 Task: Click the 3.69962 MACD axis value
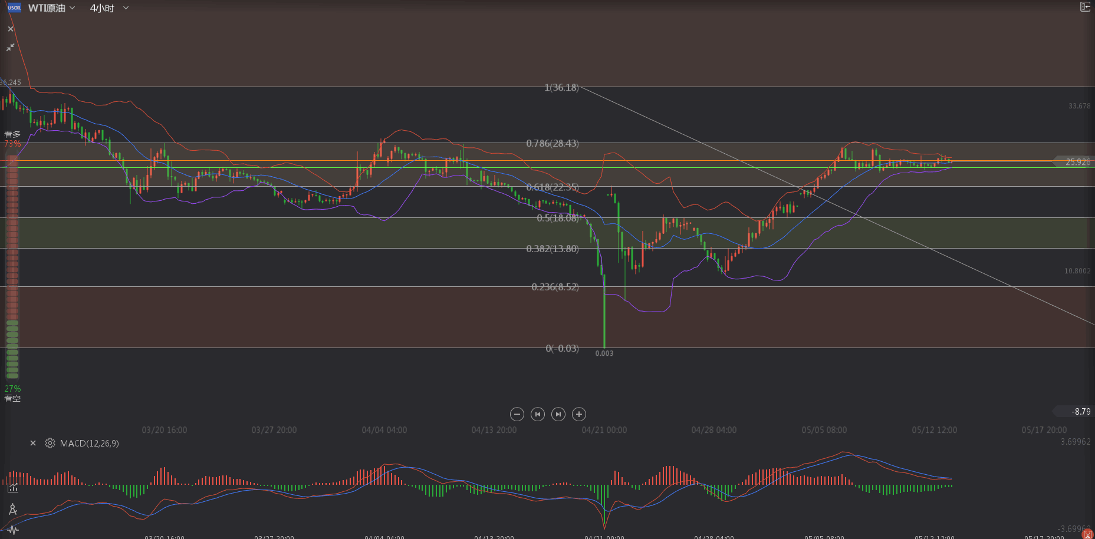point(1076,442)
